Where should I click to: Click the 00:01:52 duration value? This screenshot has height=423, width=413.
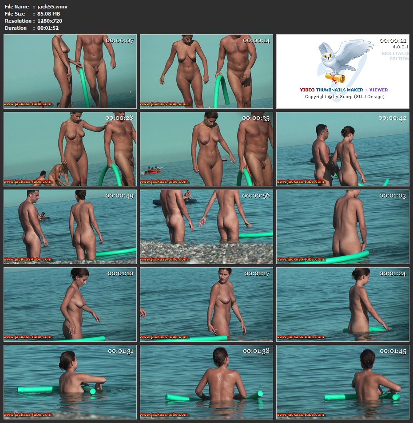coord(48,28)
